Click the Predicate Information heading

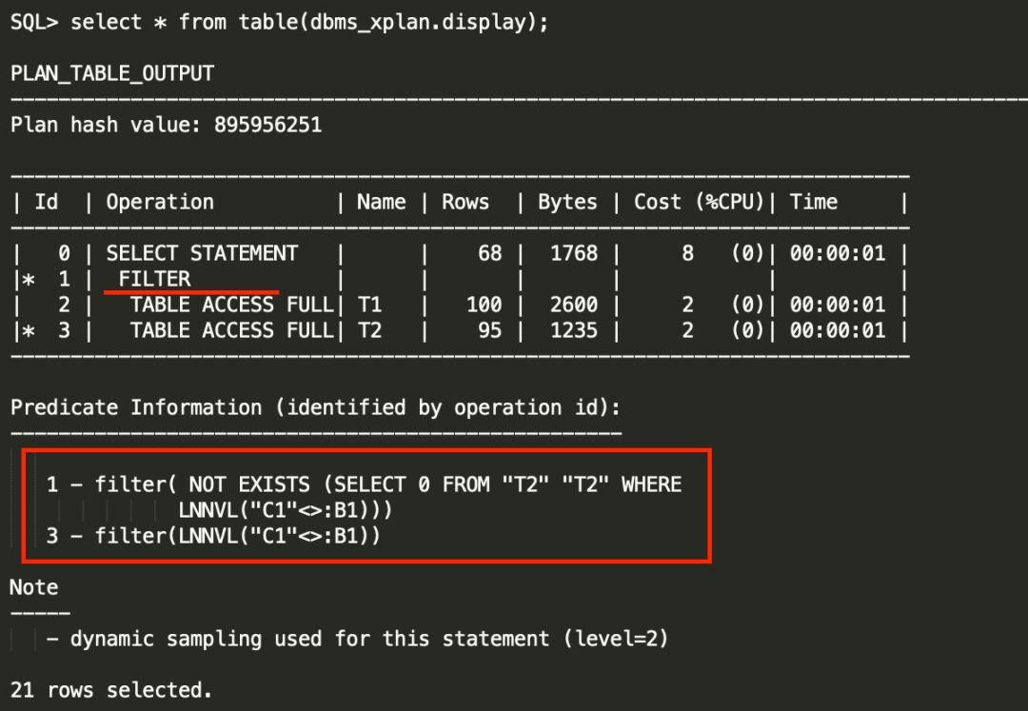[315, 407]
